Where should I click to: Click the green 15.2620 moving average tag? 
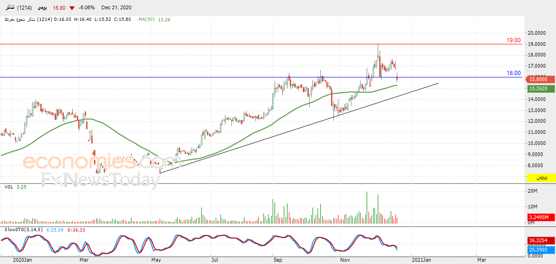pyautogui.click(x=541, y=88)
